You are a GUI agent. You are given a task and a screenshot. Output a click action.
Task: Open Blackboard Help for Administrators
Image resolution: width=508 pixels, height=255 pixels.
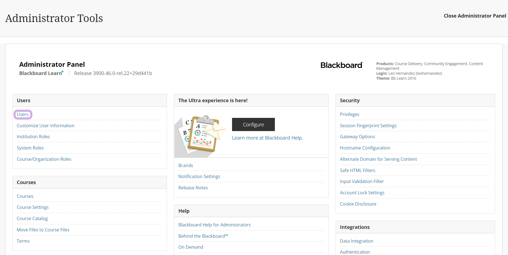[x=214, y=225]
